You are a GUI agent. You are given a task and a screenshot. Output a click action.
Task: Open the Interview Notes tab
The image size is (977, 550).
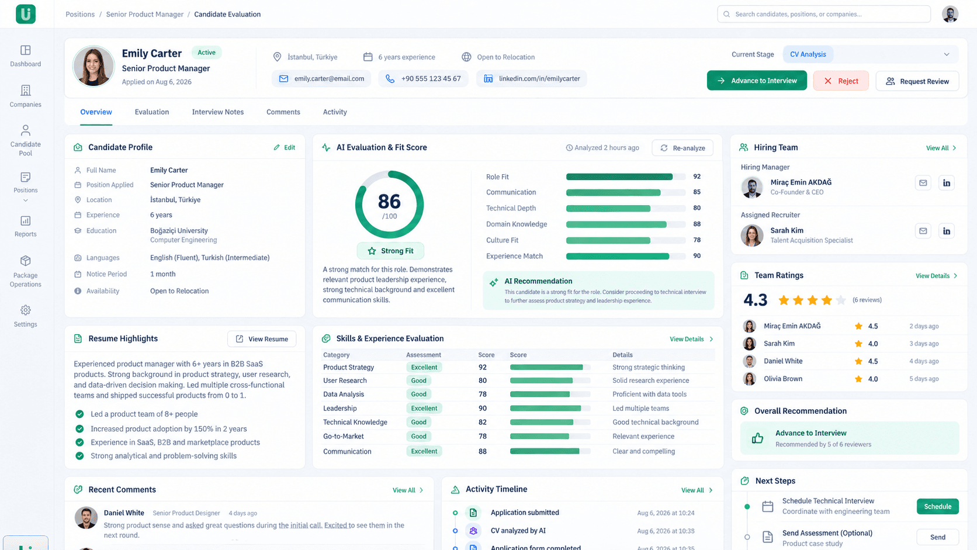218,112
